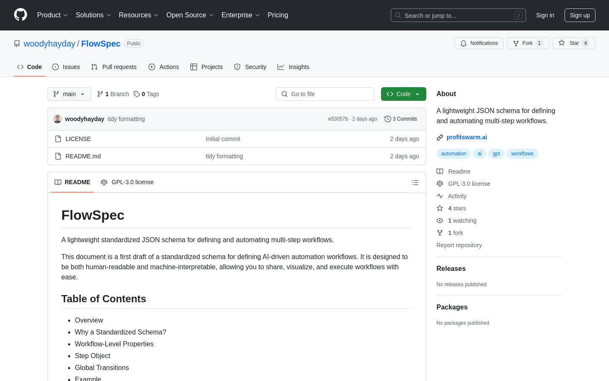The height and width of the screenshot is (381, 609).
Task: Open the README.md file
Action: click(x=83, y=156)
